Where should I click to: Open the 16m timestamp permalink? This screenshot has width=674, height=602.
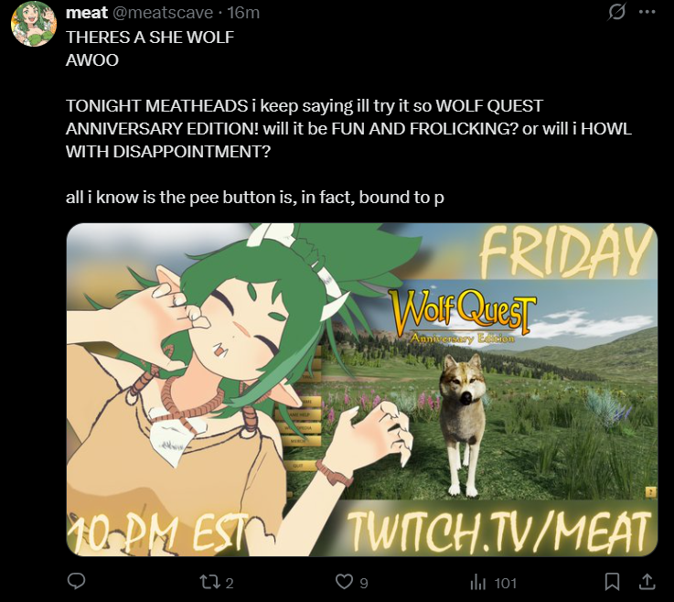click(x=243, y=13)
